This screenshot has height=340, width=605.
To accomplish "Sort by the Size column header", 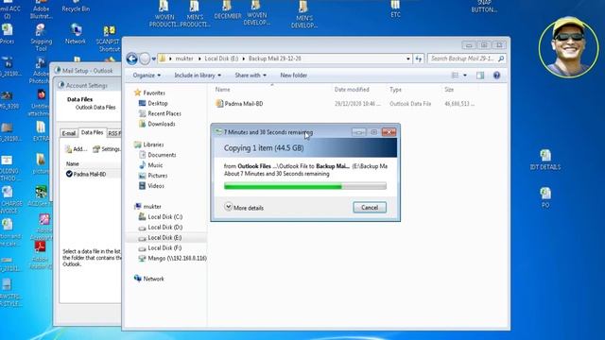I will coord(449,90).
